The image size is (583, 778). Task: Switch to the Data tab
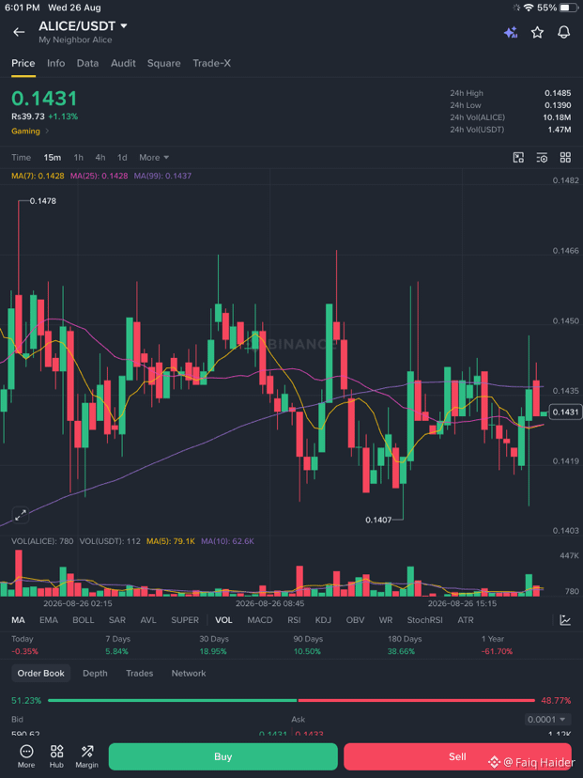point(87,64)
